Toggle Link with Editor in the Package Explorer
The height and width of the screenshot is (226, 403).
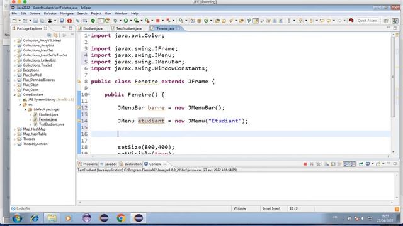click(55, 35)
